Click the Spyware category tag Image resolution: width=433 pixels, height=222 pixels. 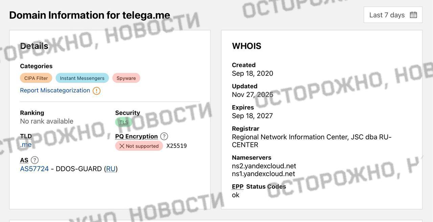pos(126,78)
